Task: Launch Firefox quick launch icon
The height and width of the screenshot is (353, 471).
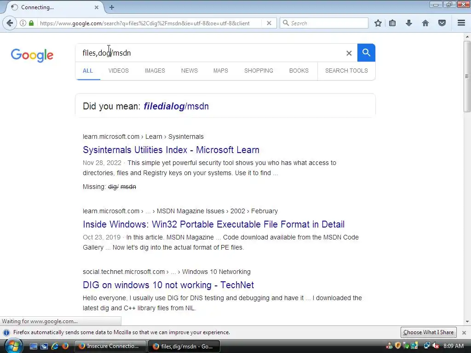Action: coord(65,346)
